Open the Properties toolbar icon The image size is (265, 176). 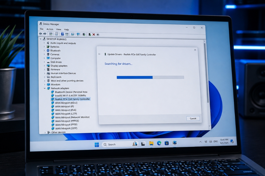(x=57, y=34)
